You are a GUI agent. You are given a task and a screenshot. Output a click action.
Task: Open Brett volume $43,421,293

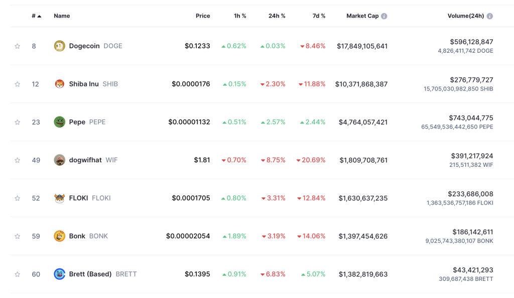pos(473,270)
